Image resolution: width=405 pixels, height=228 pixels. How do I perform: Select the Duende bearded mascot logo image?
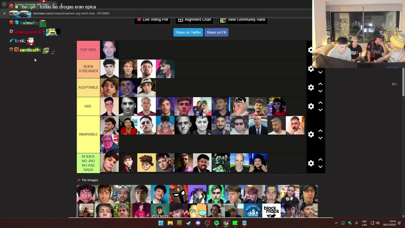tap(160, 211)
